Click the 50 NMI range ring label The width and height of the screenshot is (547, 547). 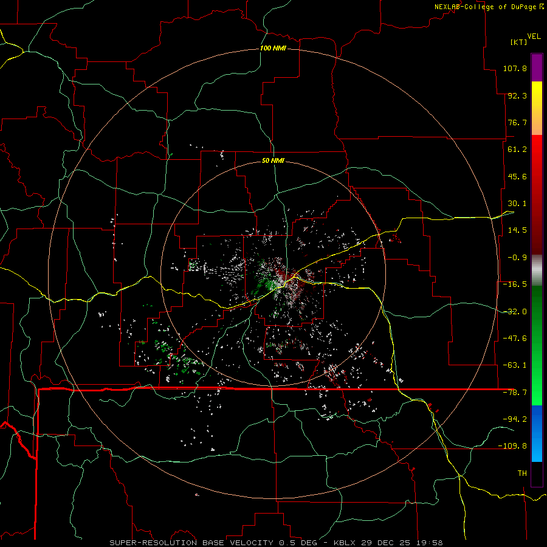(273, 160)
